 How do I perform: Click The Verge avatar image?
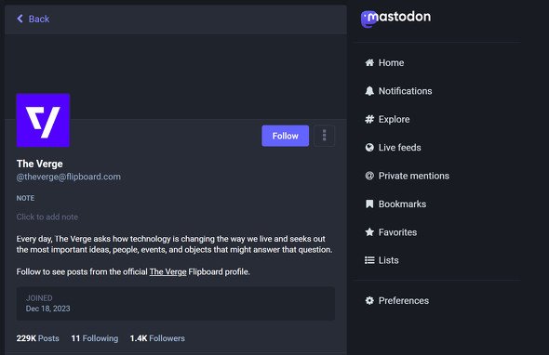[x=43, y=120]
